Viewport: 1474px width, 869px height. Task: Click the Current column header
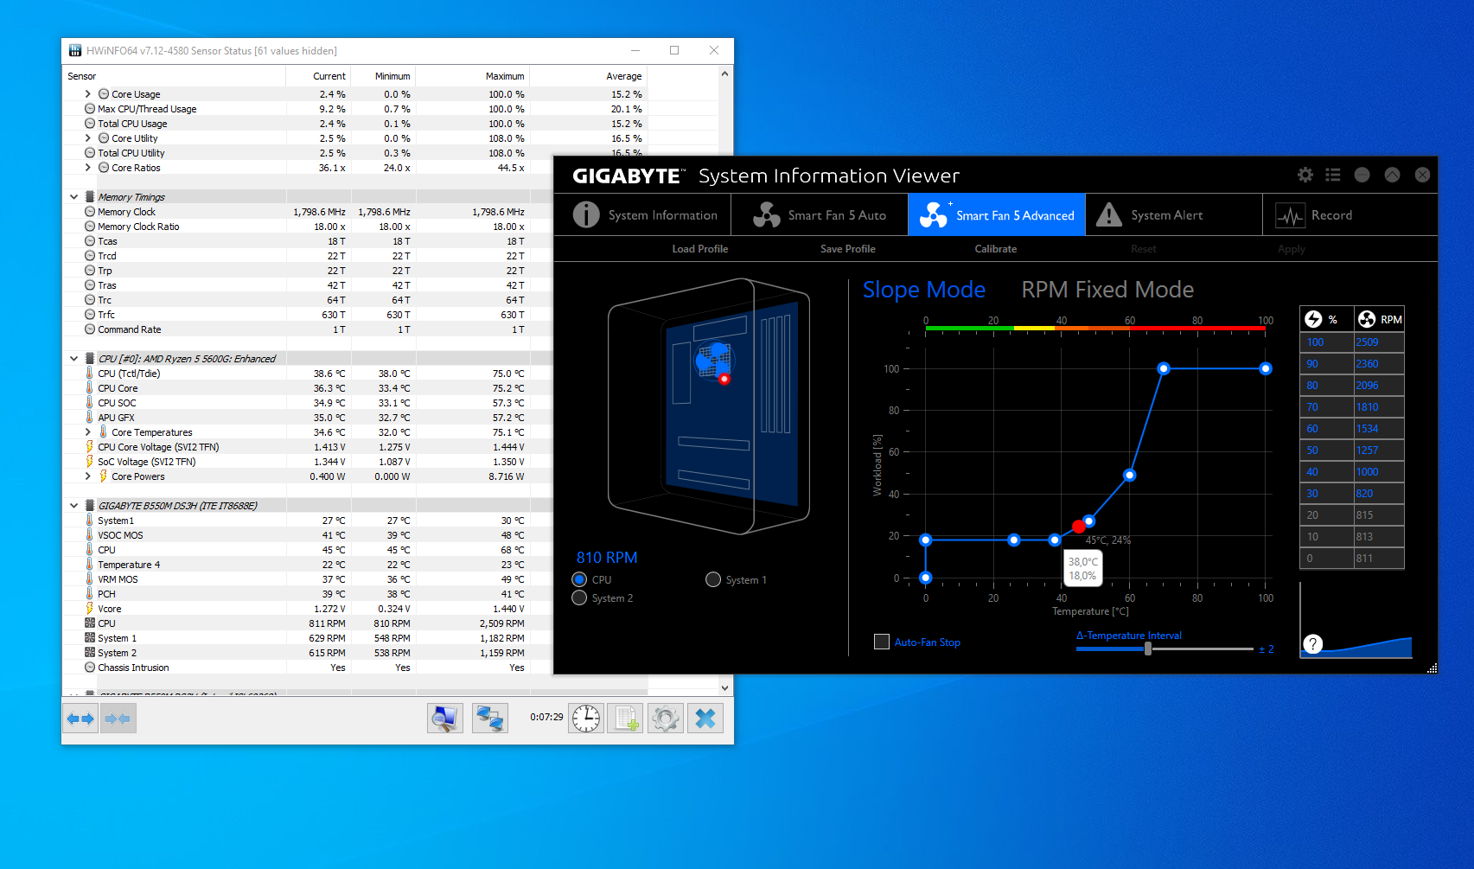[317, 76]
